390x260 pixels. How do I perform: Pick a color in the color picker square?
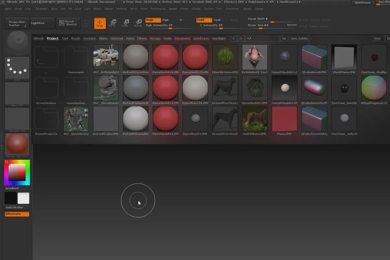coord(17,173)
